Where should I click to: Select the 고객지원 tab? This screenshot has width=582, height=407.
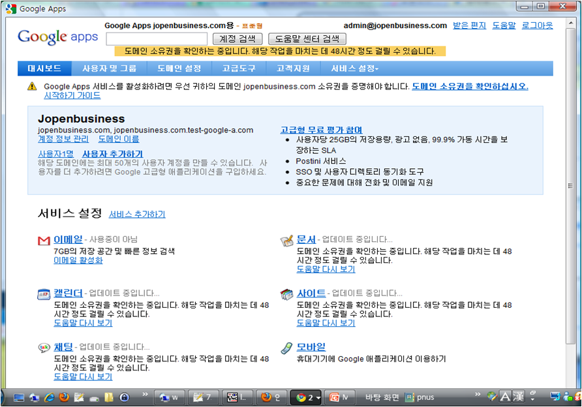click(293, 68)
